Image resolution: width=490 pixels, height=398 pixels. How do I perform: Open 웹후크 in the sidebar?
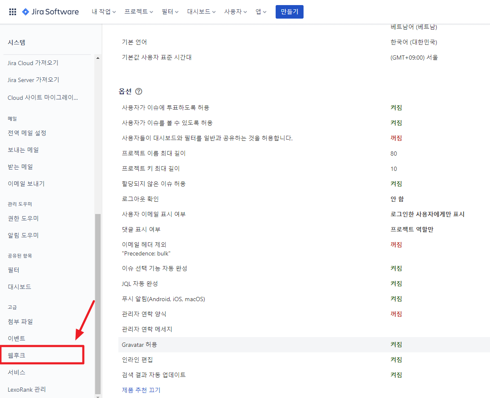pos(17,355)
